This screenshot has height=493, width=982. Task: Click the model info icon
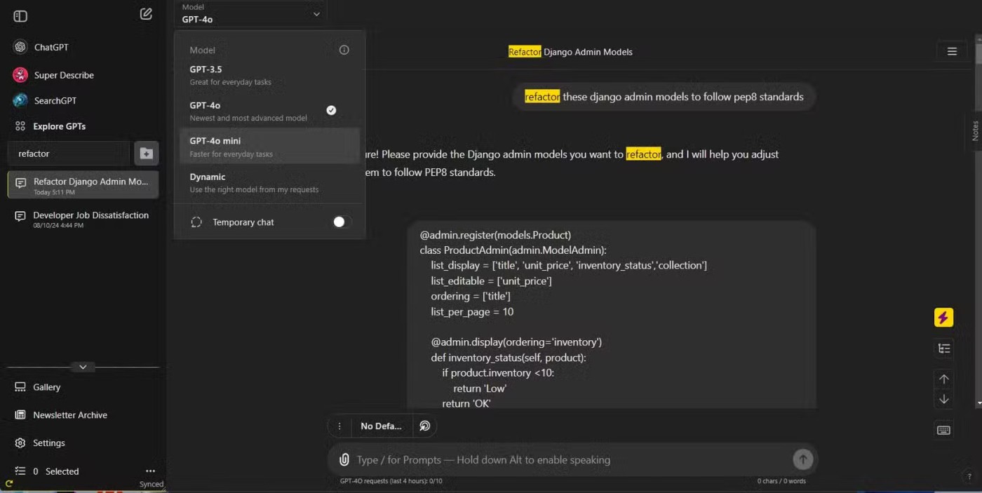coord(344,50)
